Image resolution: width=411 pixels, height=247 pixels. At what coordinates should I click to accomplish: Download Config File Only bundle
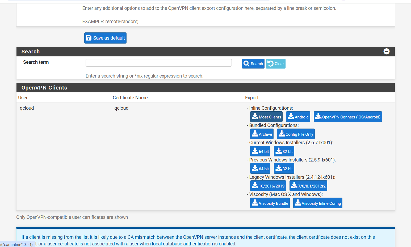coord(296,134)
